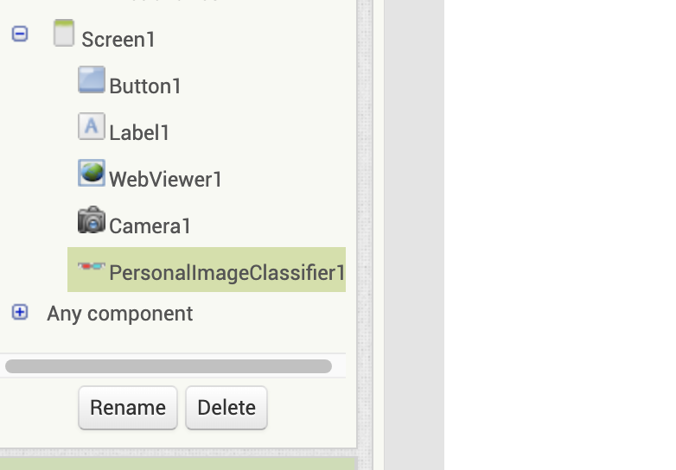The image size is (676, 470).
Task: Click the Any component label
Action: click(x=119, y=313)
